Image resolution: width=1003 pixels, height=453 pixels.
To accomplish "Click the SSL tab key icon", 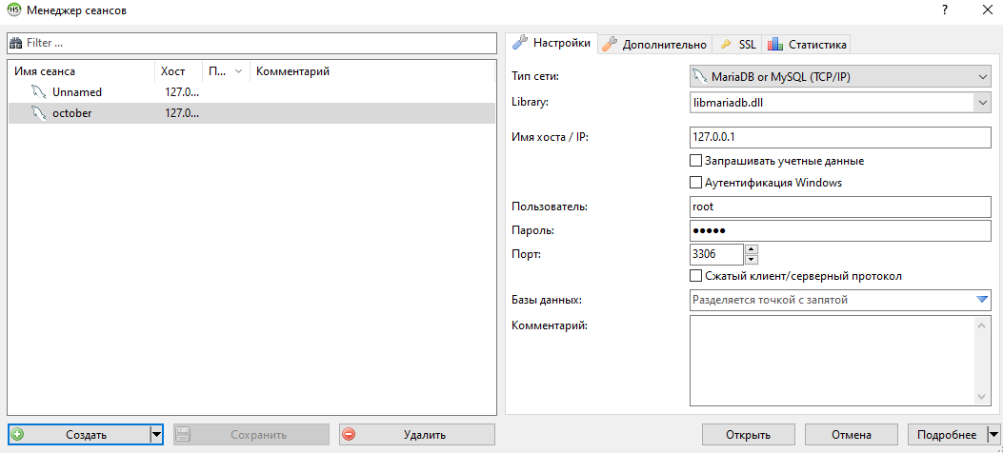I will [726, 44].
